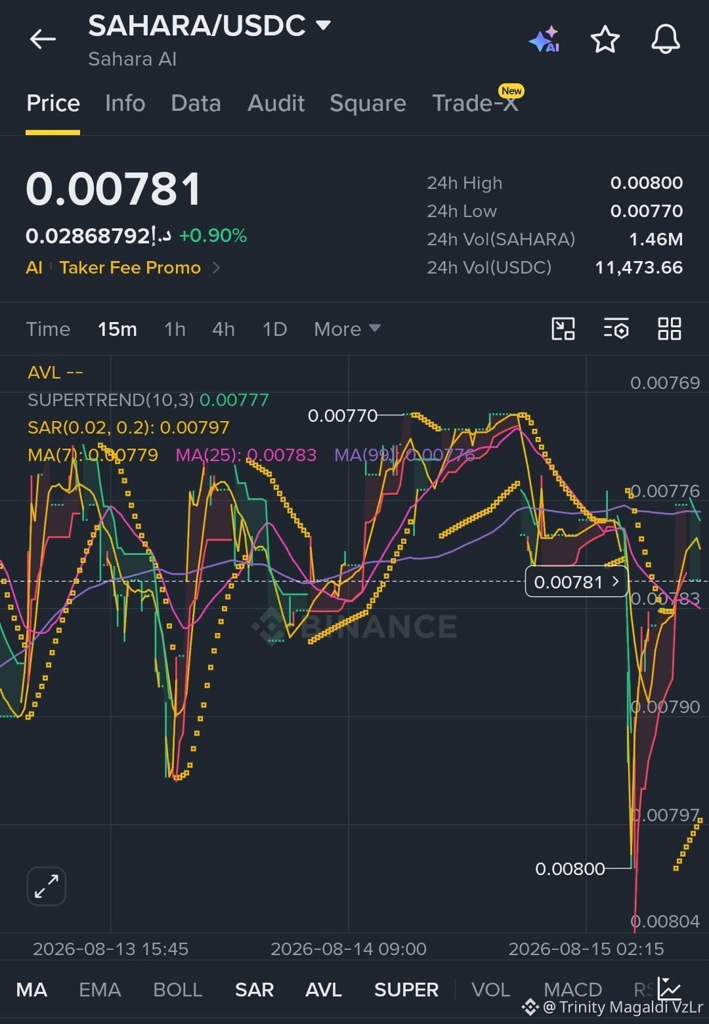Toggle the SAR indicator
709x1024 pixels.
[x=254, y=989]
